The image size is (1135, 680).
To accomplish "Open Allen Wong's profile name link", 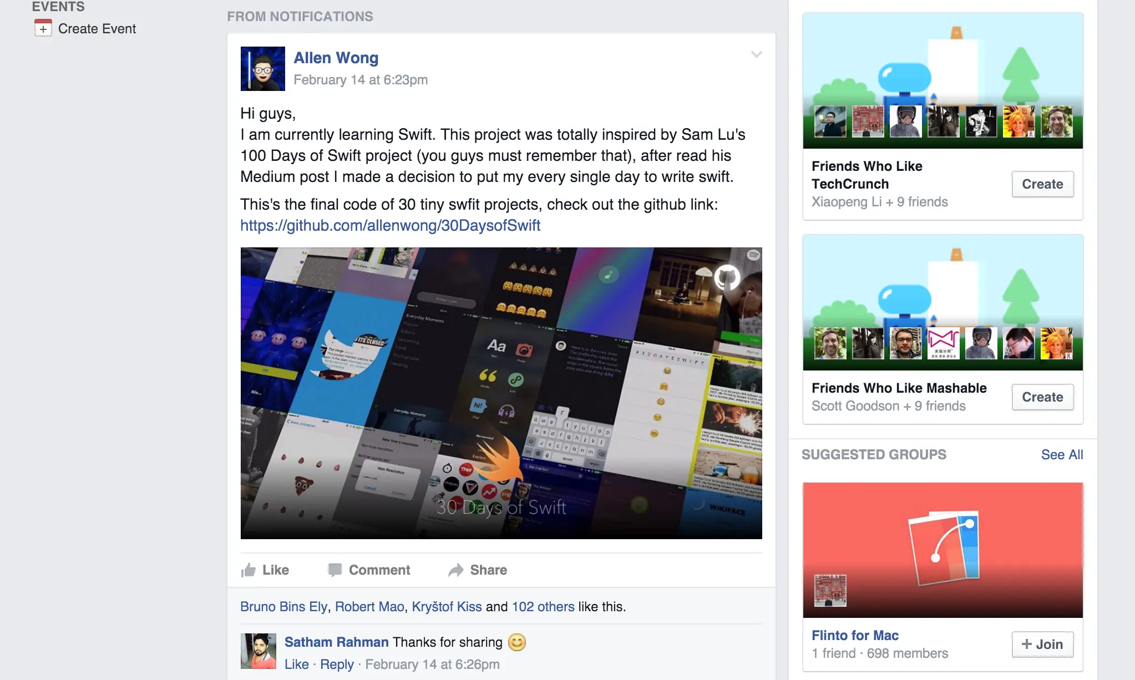I will click(336, 58).
